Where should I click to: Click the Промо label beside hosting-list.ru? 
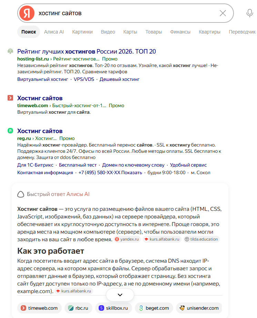click(110, 59)
